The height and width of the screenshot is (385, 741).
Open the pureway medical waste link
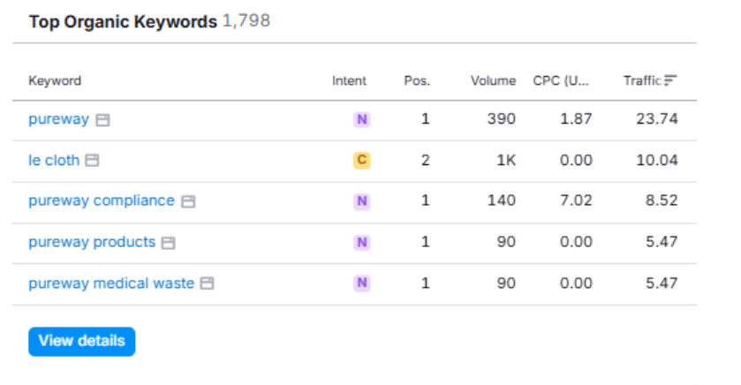111,283
